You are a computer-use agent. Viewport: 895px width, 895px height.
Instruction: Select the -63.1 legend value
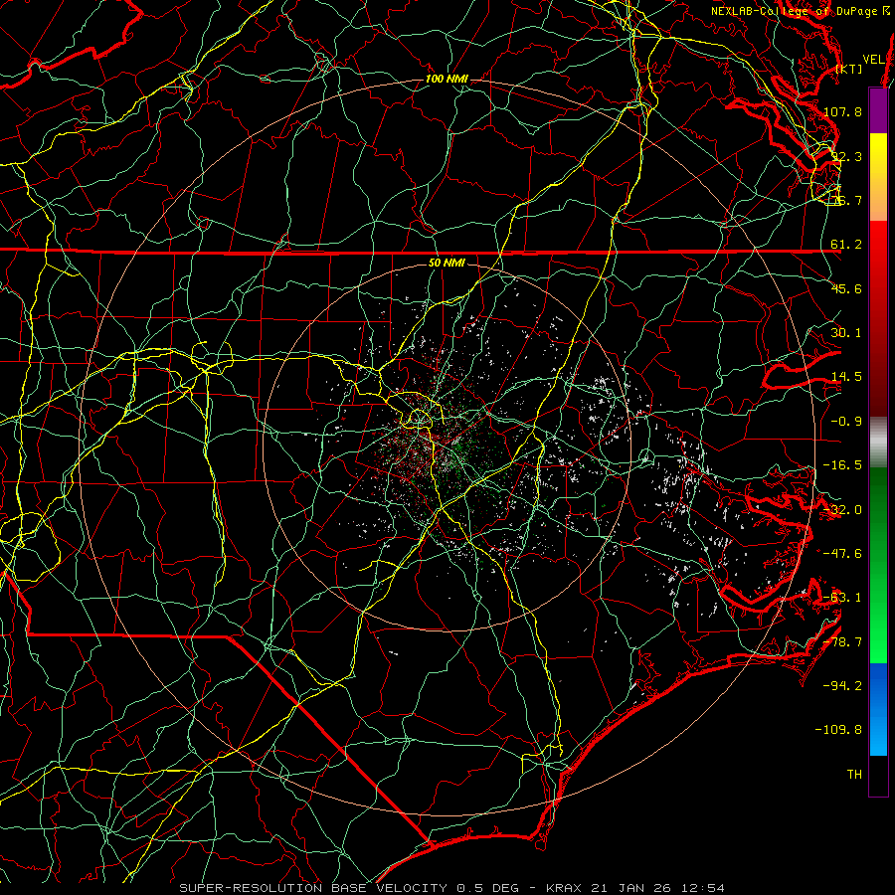pyautogui.click(x=842, y=598)
